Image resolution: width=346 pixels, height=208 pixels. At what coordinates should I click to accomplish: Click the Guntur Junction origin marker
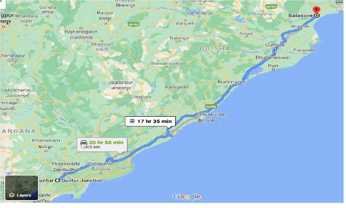click(57, 180)
